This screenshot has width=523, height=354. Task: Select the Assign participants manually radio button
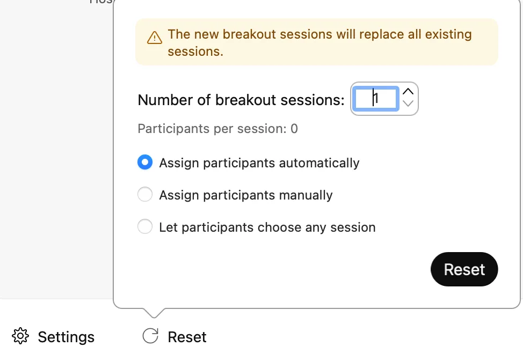click(145, 195)
